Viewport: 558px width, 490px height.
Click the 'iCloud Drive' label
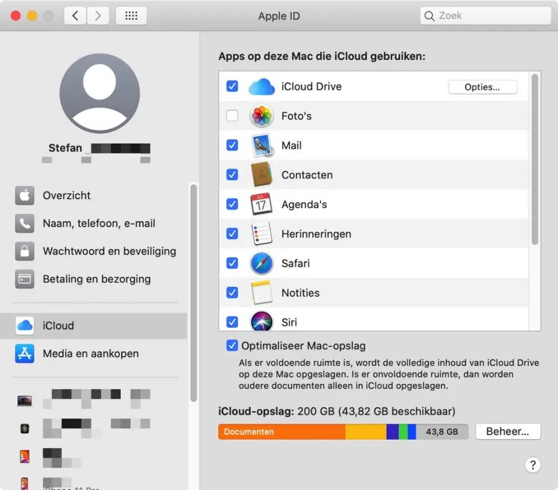[311, 87]
